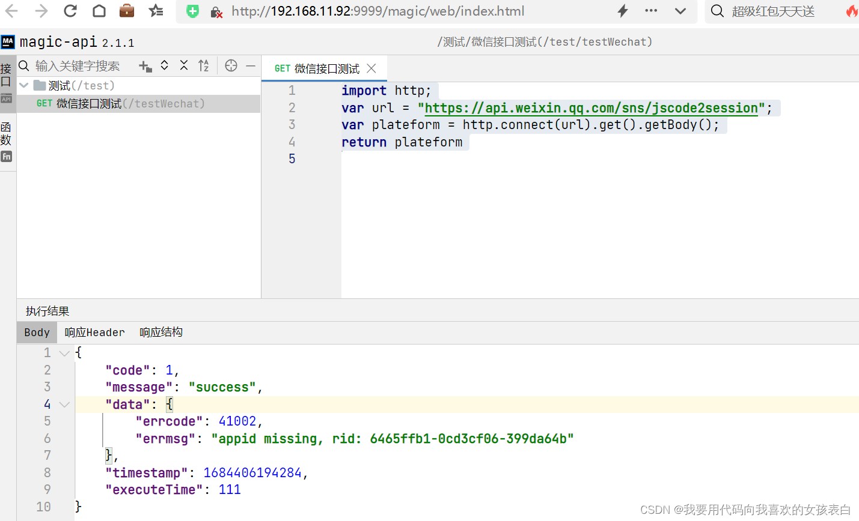Expand the address bar dropdown chevron
Image resolution: width=859 pixels, height=521 pixels.
(x=680, y=11)
